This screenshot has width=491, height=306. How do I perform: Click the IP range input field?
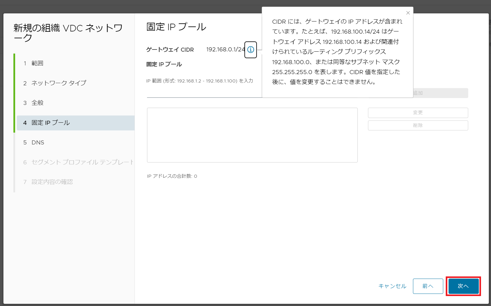point(204,92)
